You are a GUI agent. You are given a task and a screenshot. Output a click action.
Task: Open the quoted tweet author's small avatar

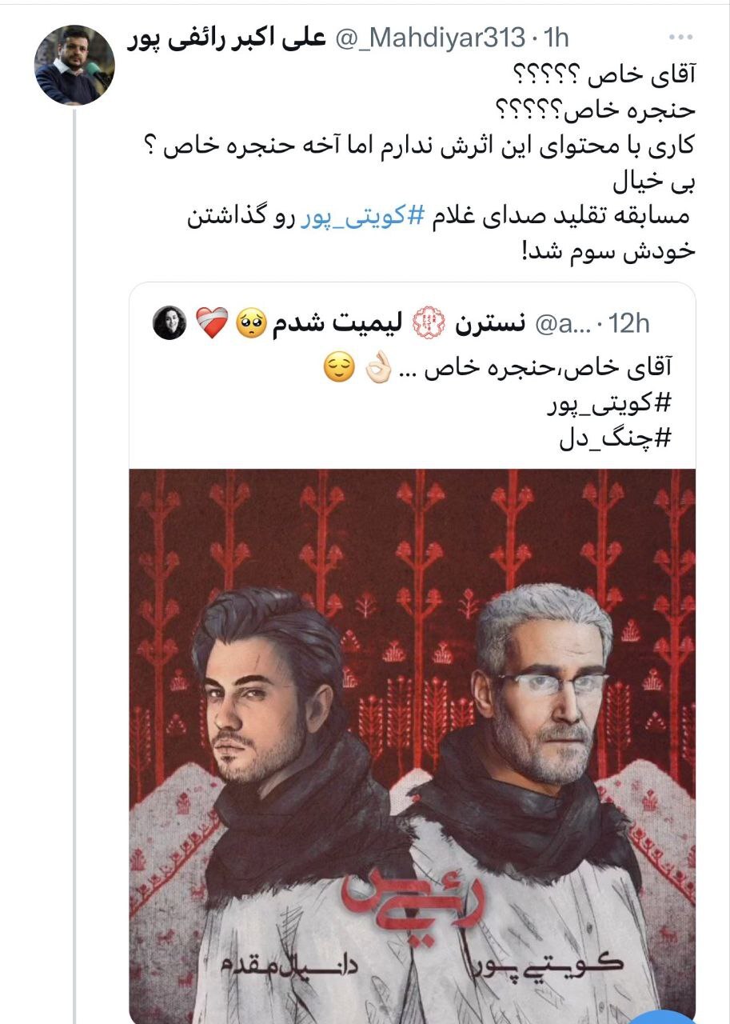[x=170, y=323]
